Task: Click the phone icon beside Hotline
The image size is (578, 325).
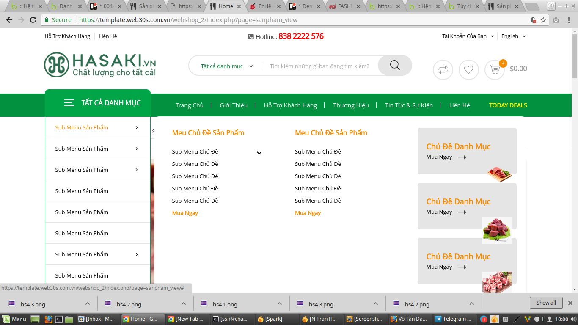Action: [x=251, y=37]
